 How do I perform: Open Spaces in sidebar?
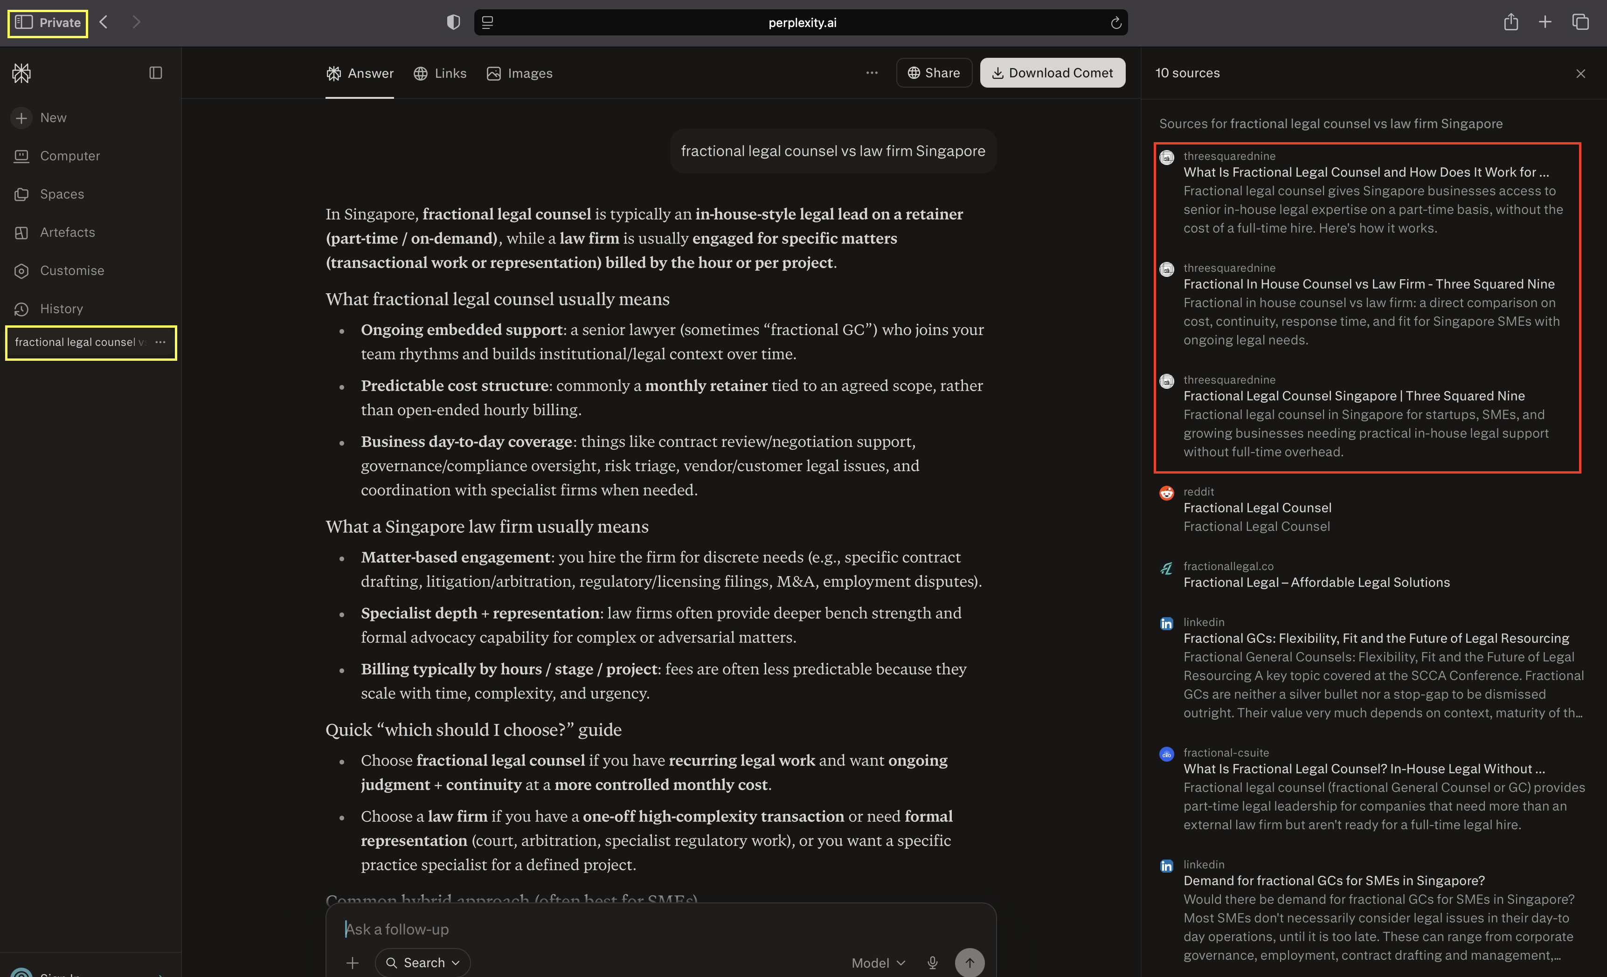pos(49,194)
